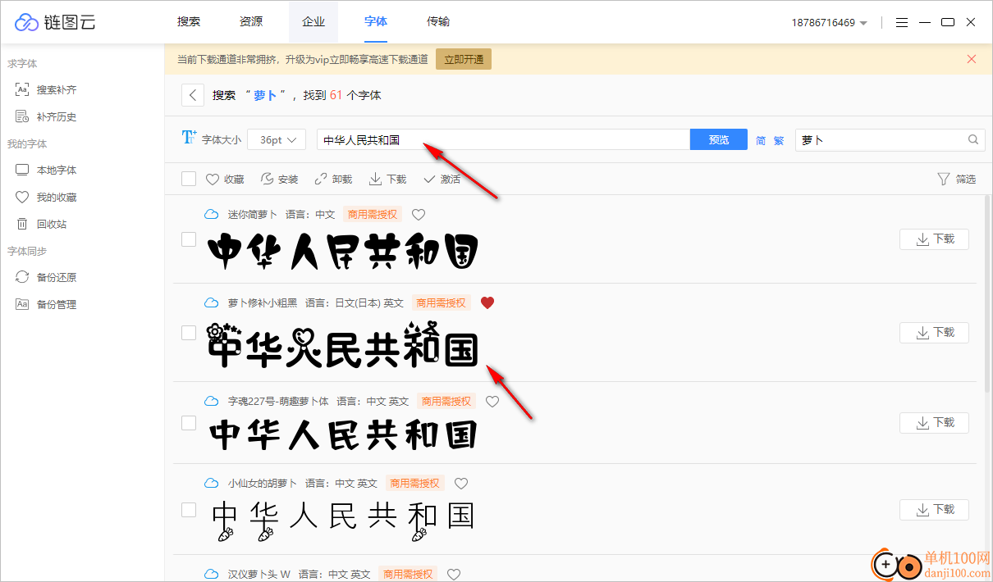The width and height of the screenshot is (993, 582).
Task: Switch to the 传输 transfer tab
Action: (x=438, y=21)
